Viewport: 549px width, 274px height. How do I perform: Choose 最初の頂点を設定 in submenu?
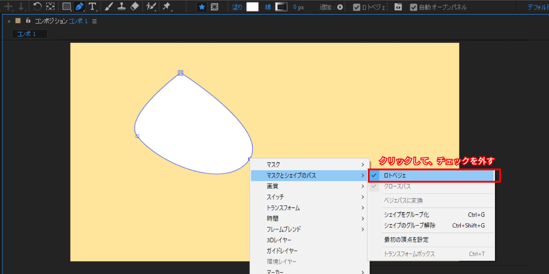[431, 240]
